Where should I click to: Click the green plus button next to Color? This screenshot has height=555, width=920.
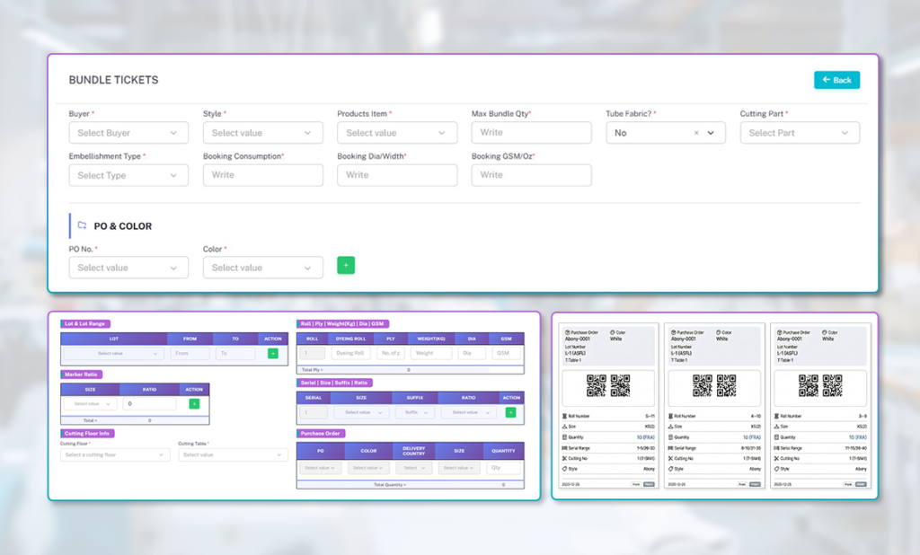(x=346, y=265)
